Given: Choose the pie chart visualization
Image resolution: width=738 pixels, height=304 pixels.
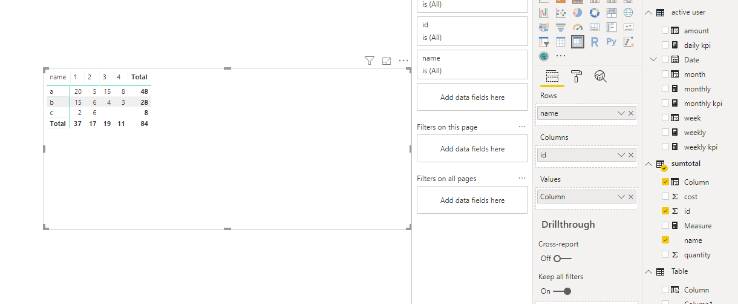Looking at the screenshot, I should (578, 12).
